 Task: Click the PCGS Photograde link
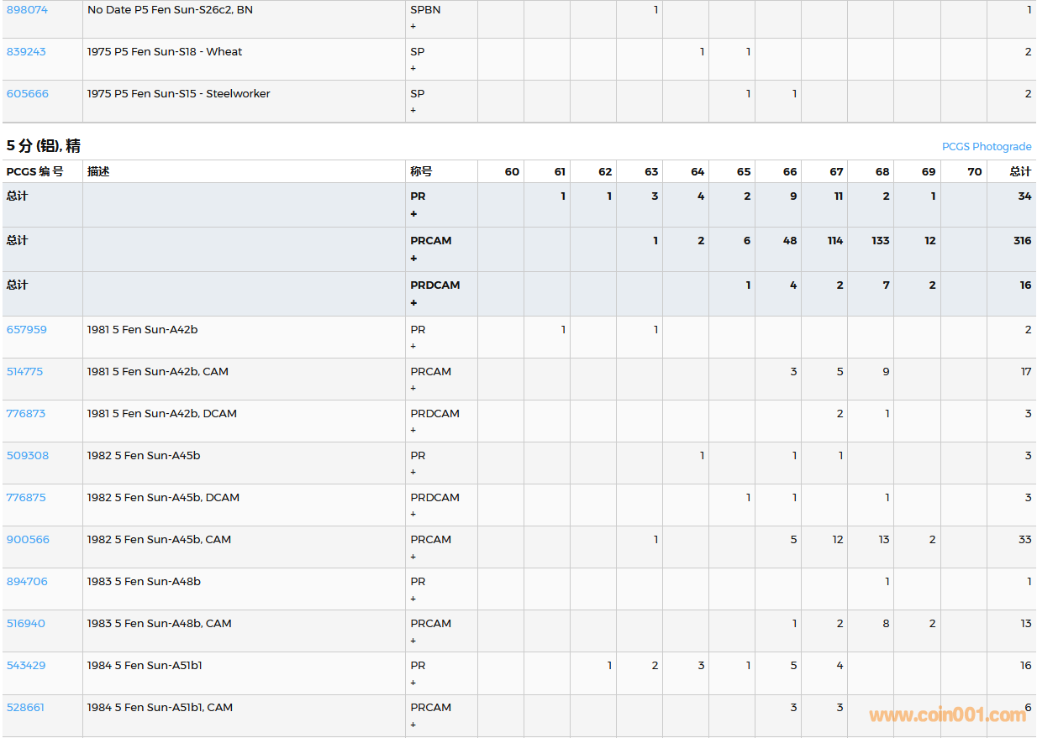[986, 147]
